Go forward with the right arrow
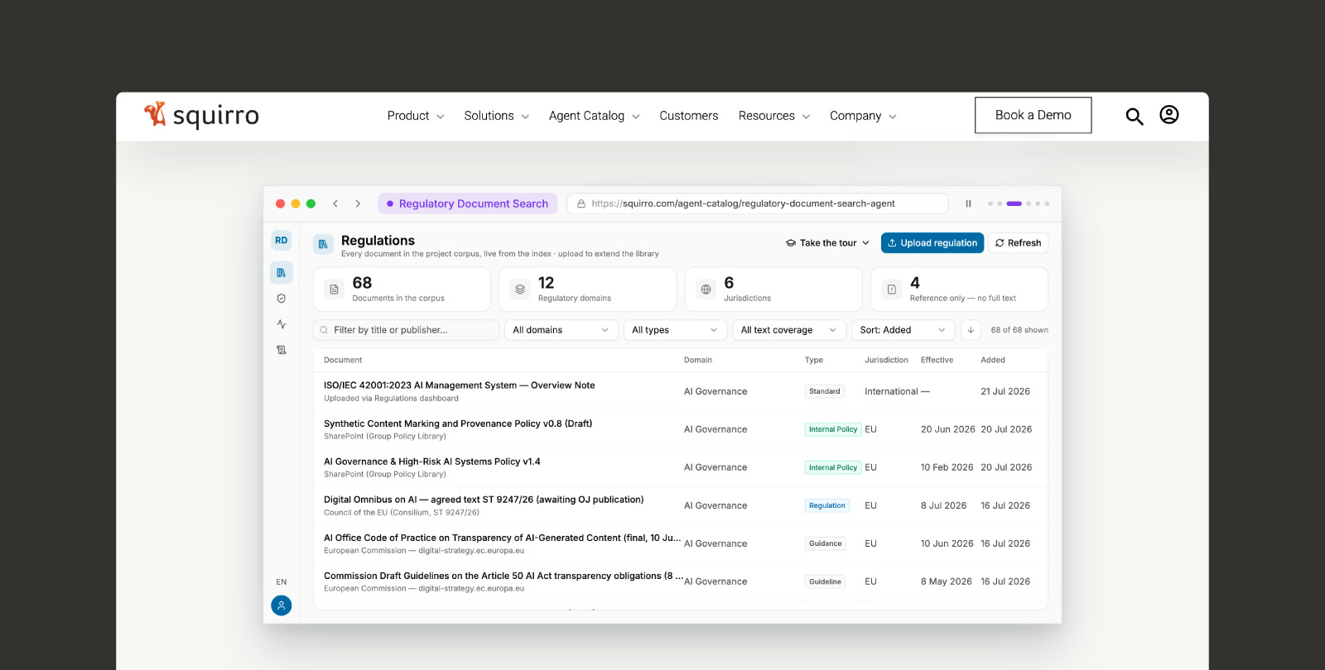The image size is (1325, 670). [x=358, y=203]
